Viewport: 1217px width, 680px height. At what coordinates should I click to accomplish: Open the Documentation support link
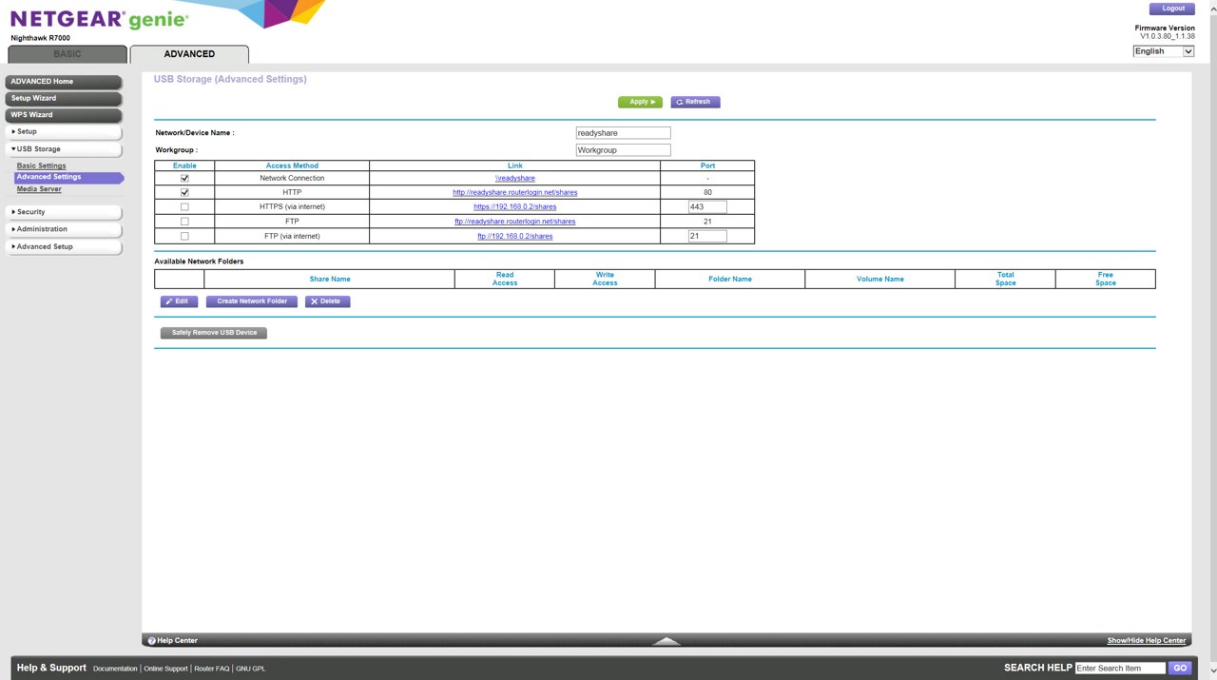pyautogui.click(x=115, y=669)
